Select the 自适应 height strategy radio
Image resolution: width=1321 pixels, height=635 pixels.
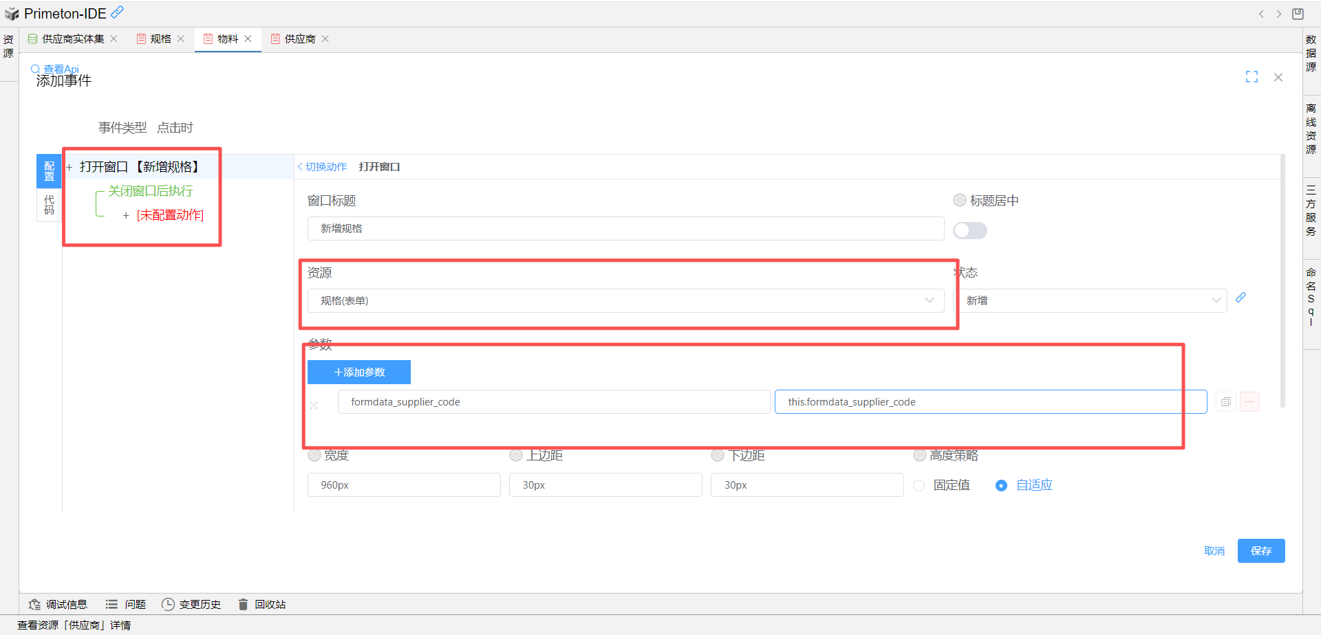click(x=1002, y=486)
